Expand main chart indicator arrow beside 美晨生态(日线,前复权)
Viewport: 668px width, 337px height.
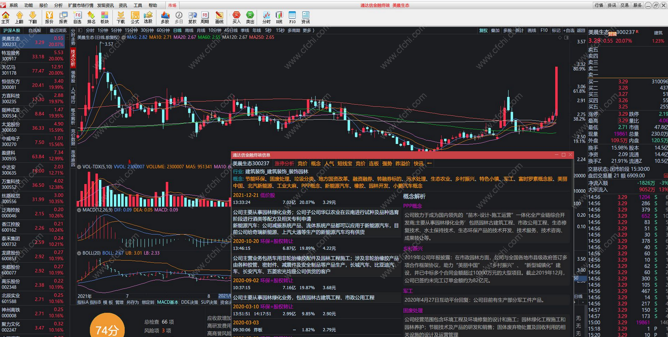124,38
